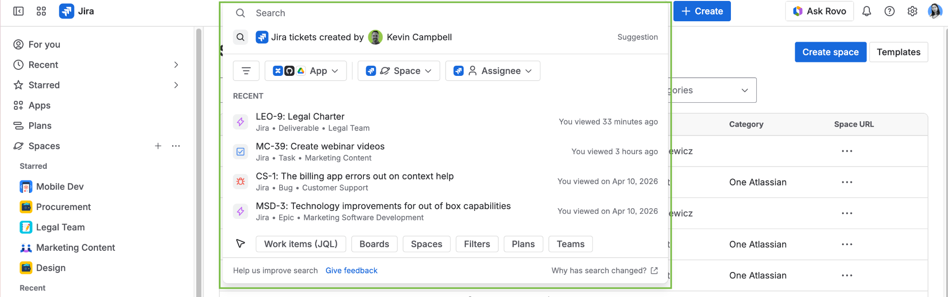Select the Boards chip
Viewport: 948px width, 297px height.
pyautogui.click(x=374, y=244)
